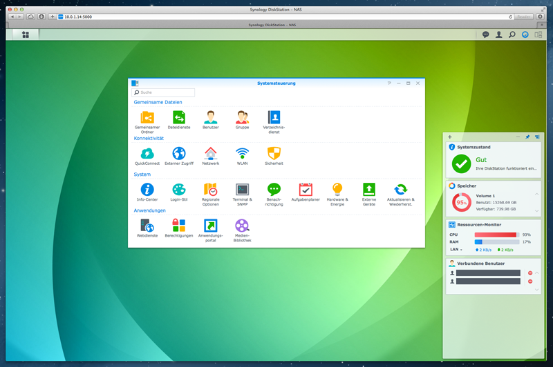Viewport: 553px width, 367px height.
Task: Open pilot view icon in DSM taskbar
Action: click(x=525, y=34)
